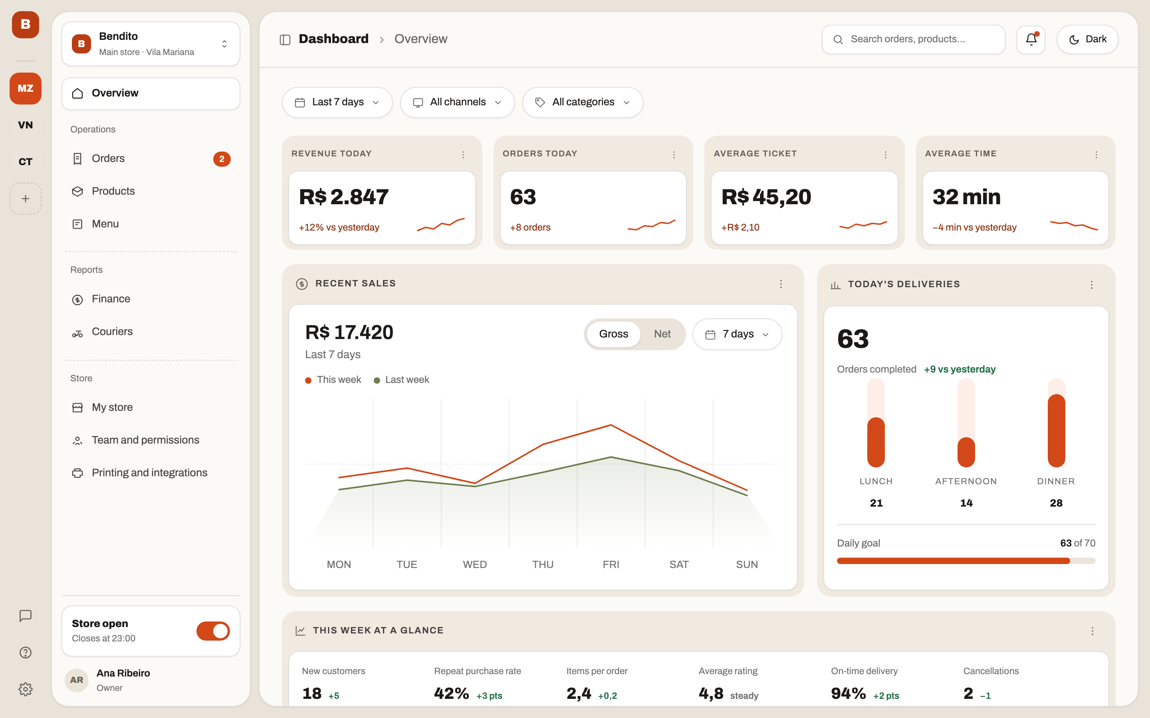The height and width of the screenshot is (718, 1150).
Task: Open Products in the sidebar
Action: pyautogui.click(x=151, y=191)
